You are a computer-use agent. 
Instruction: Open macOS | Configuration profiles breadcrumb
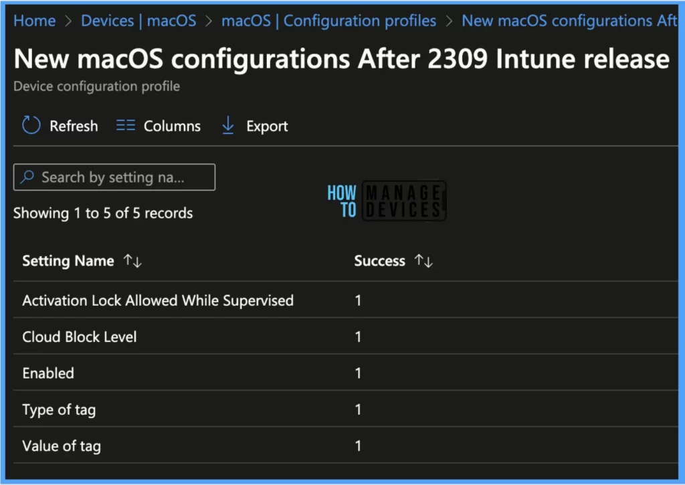pyautogui.click(x=328, y=21)
